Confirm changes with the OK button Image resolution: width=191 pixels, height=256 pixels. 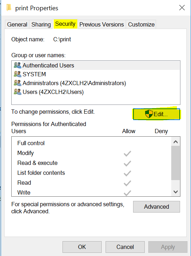[82, 247]
